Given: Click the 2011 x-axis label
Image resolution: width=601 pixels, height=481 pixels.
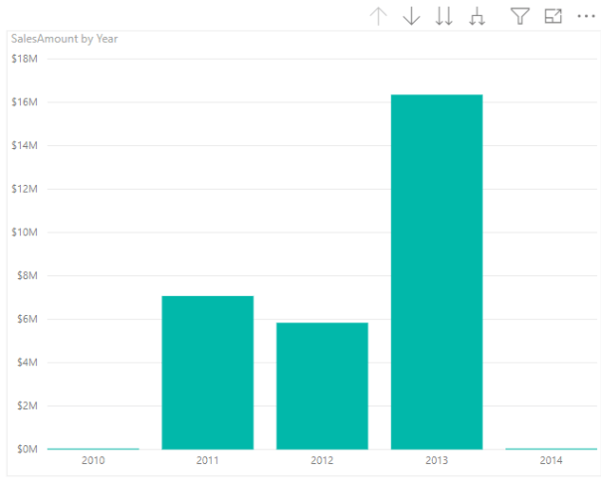Looking at the screenshot, I should (208, 461).
